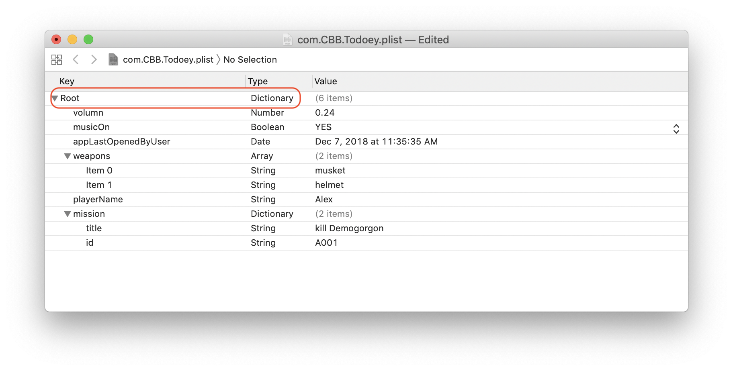Select the weapons key
This screenshot has height=371, width=733.
click(92, 156)
